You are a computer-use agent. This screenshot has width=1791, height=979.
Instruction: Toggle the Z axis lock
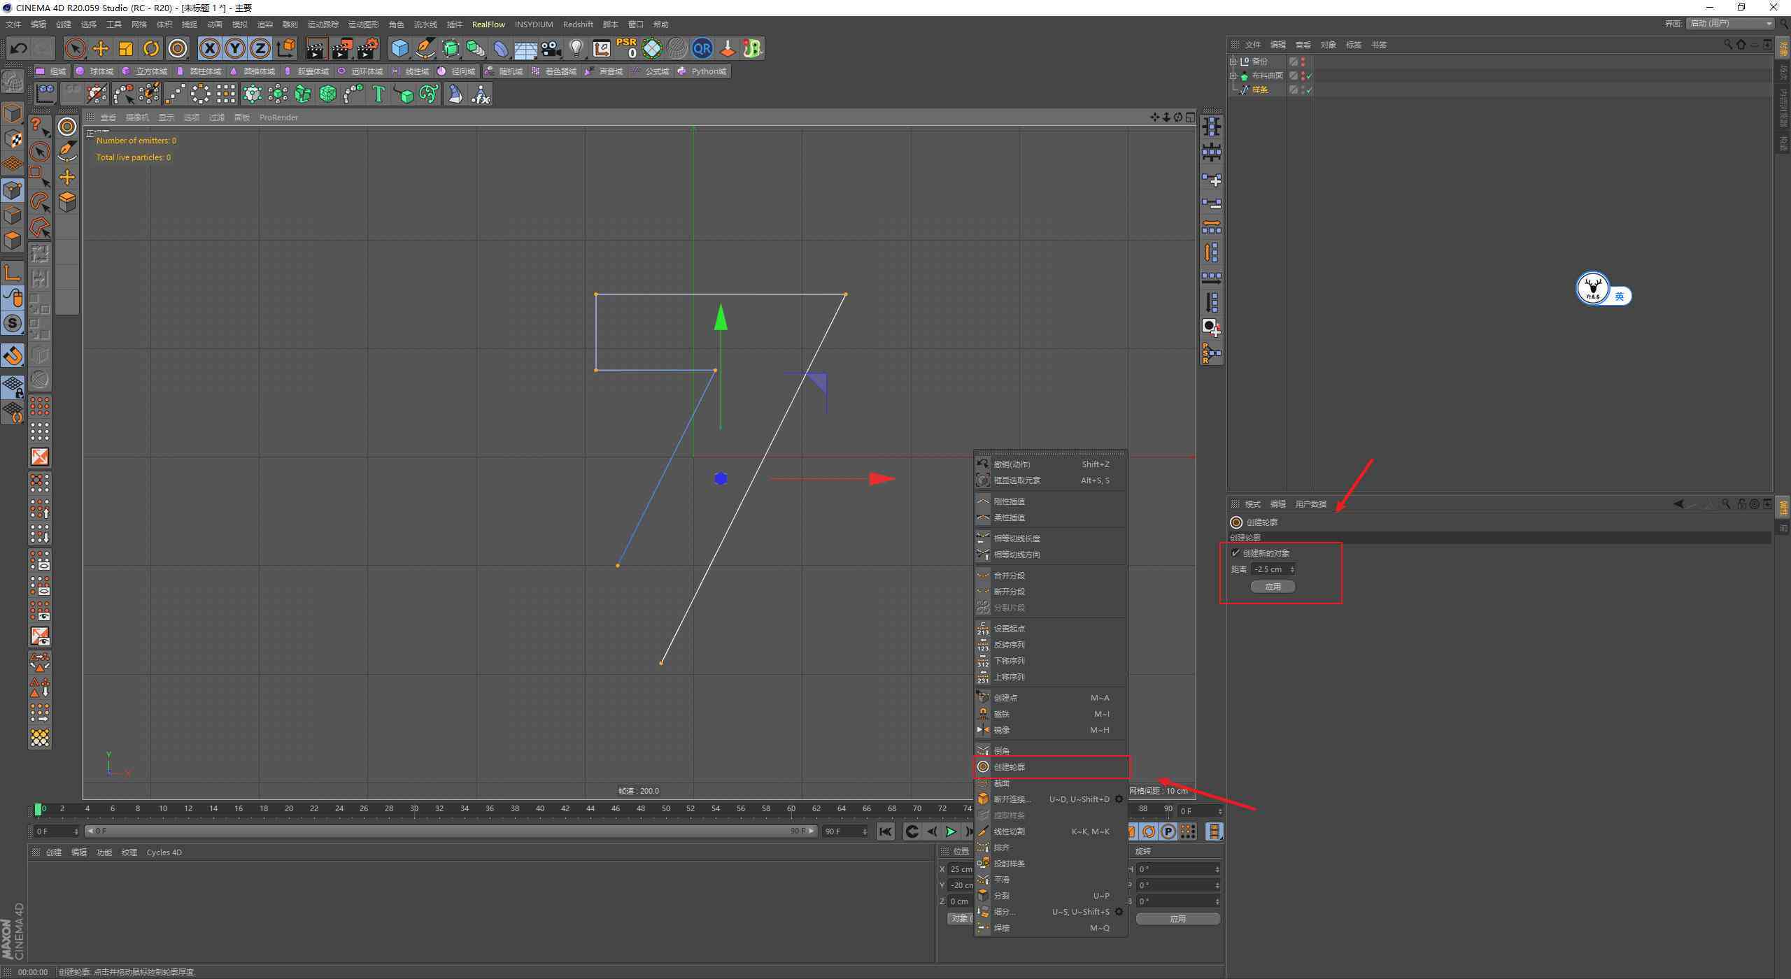260,48
